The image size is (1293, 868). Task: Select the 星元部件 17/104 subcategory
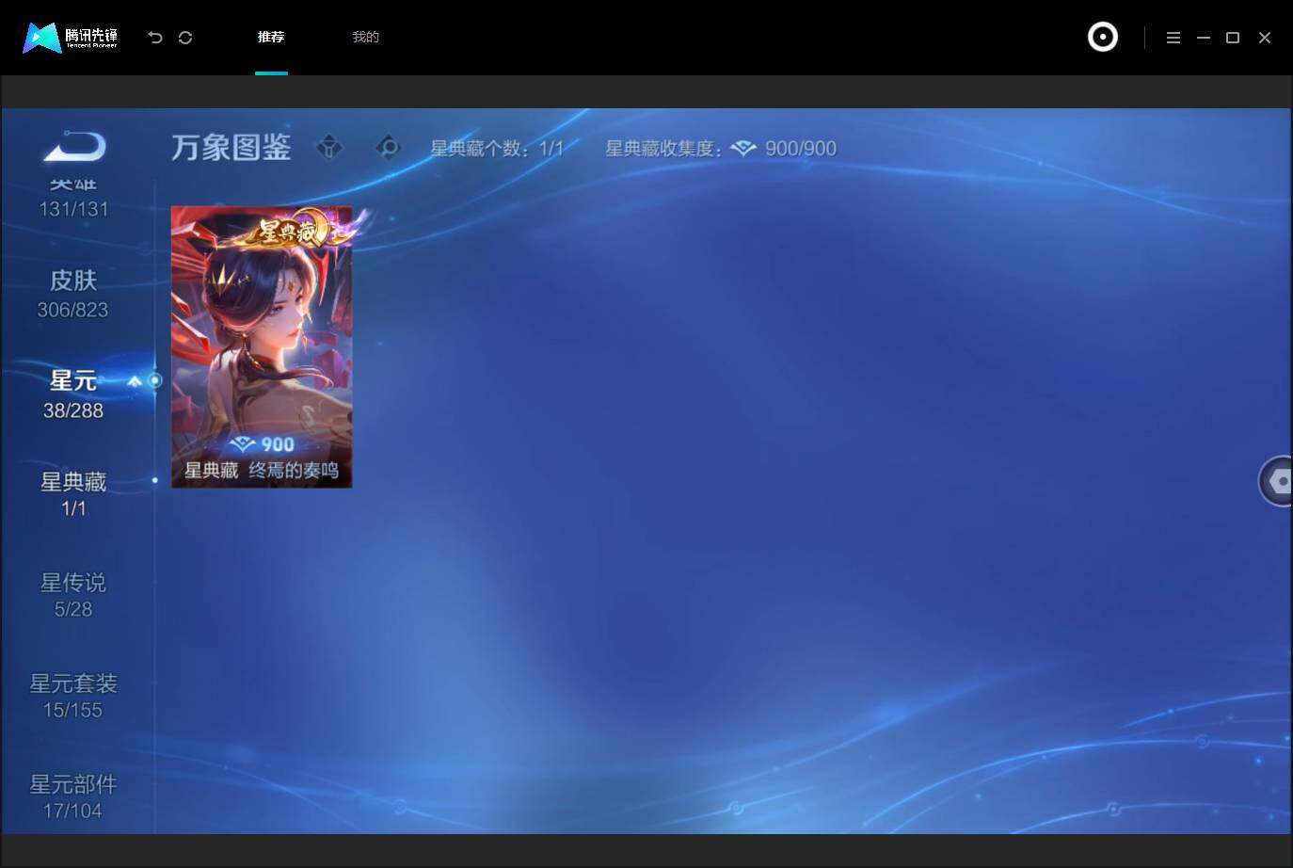[73, 797]
